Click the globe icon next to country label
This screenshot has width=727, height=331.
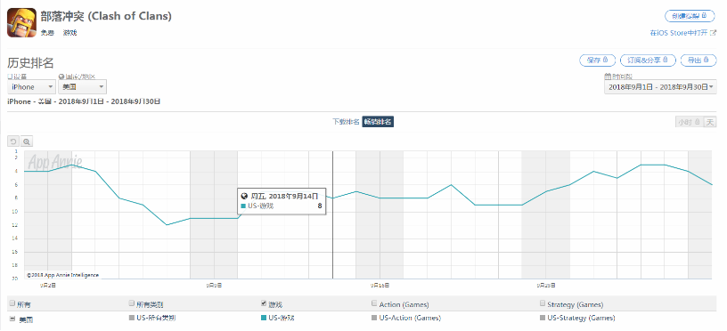(x=61, y=77)
